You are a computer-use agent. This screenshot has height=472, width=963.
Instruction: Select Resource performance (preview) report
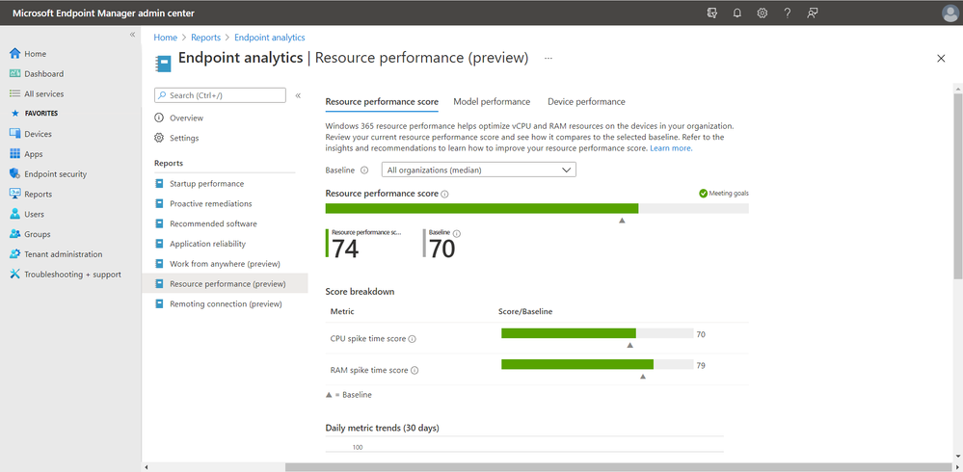click(225, 284)
